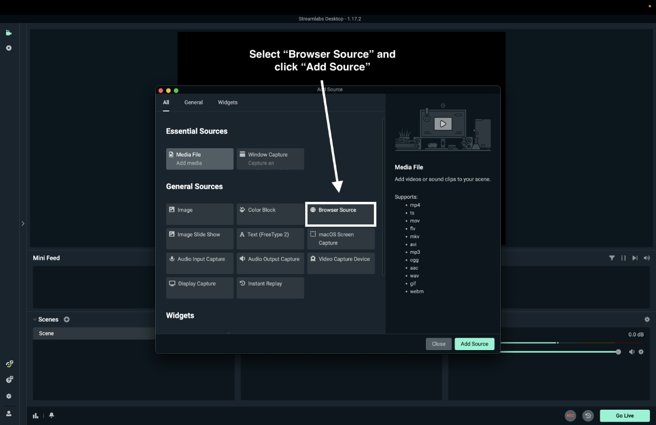
Task: Click 'mp4' in supported formats list
Action: [x=415, y=205]
